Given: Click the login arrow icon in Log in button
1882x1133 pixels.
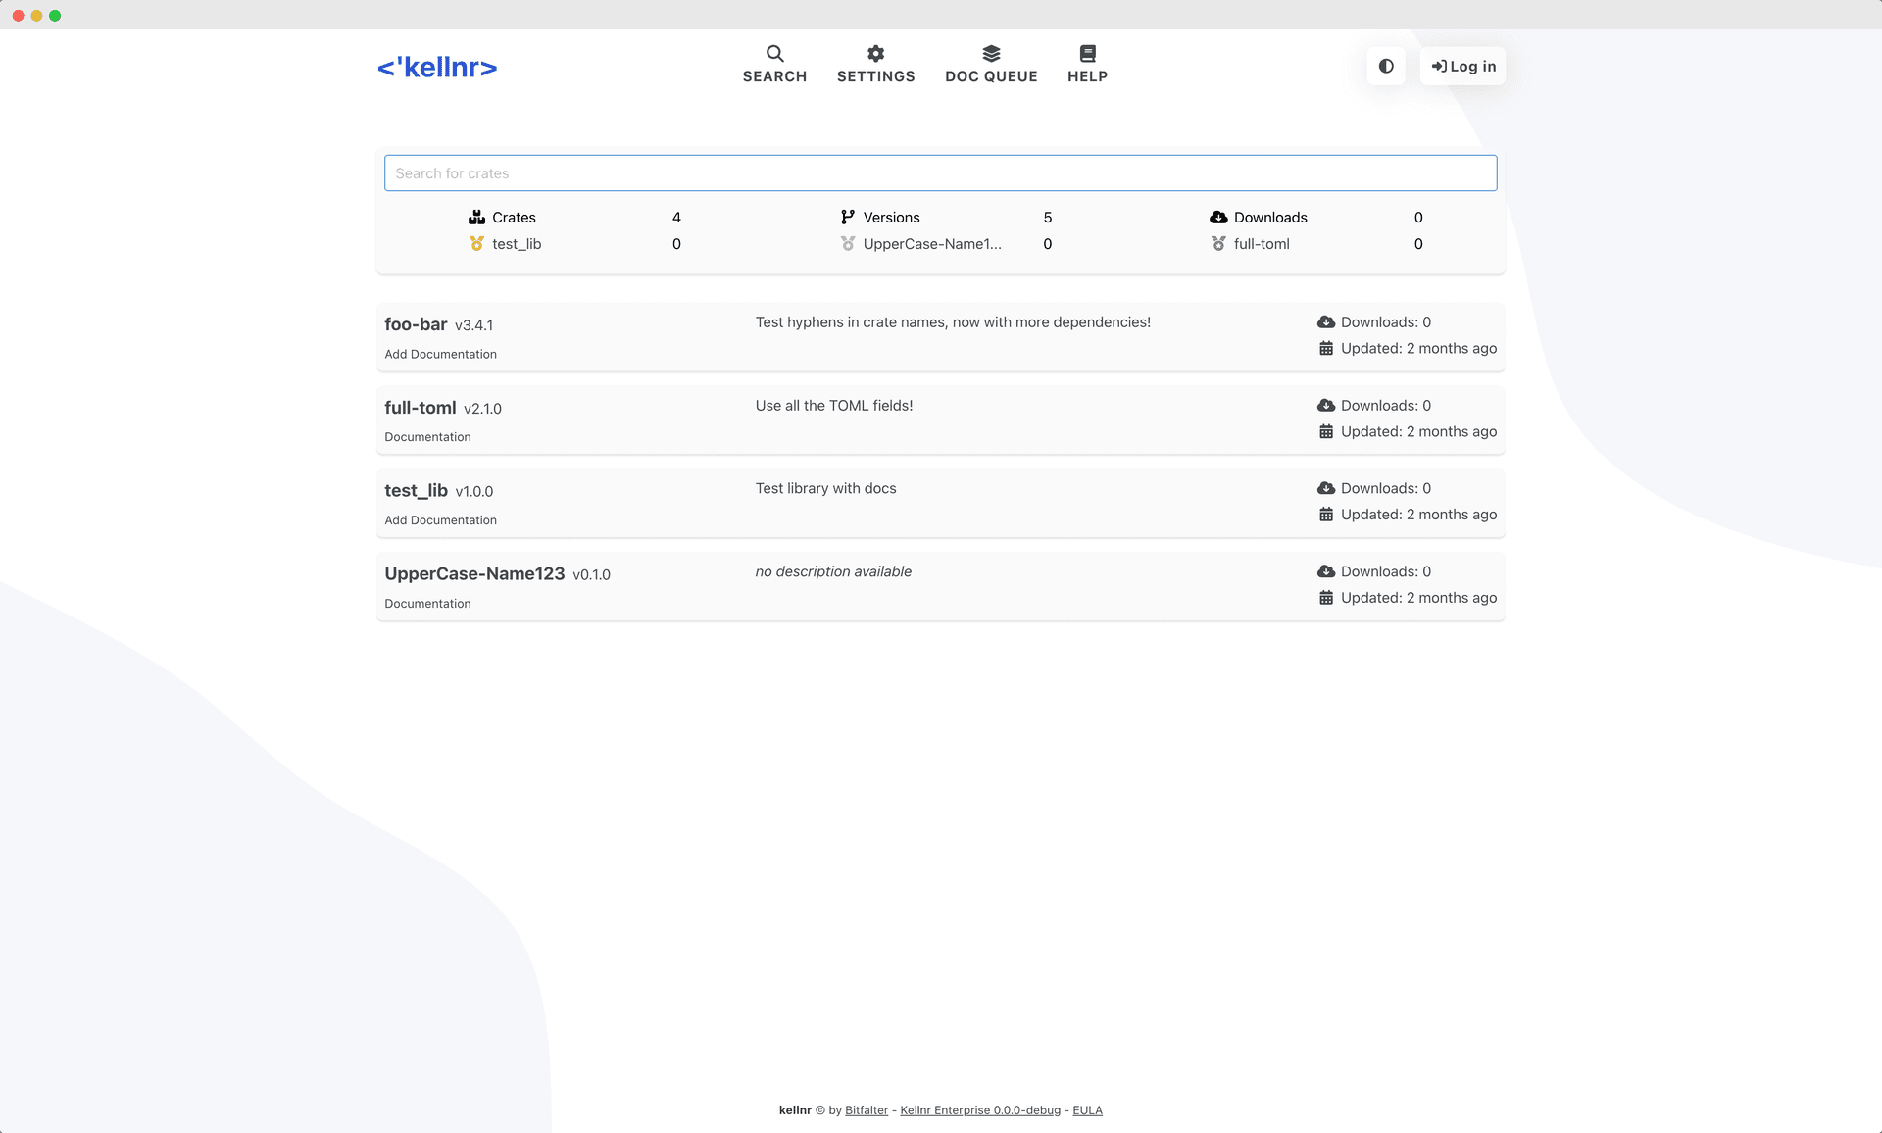Looking at the screenshot, I should [x=1439, y=66].
